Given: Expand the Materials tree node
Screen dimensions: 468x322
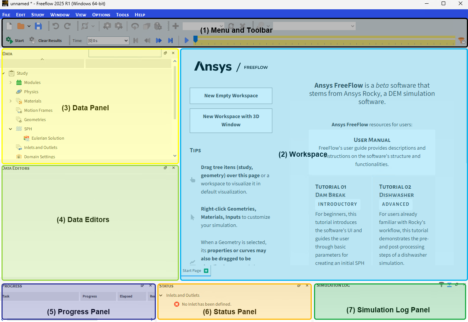Looking at the screenshot, I should (x=10, y=101).
